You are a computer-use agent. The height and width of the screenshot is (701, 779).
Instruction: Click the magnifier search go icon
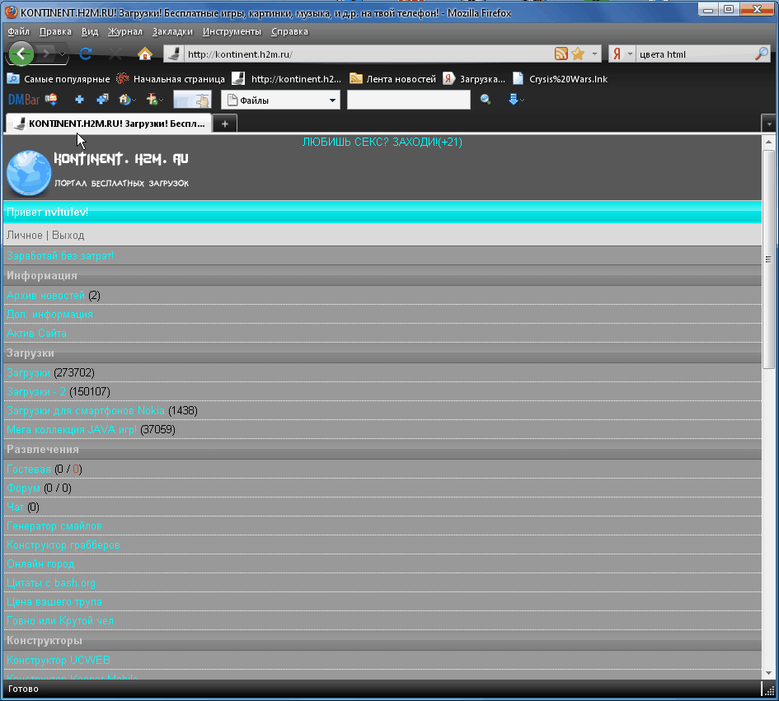point(761,54)
